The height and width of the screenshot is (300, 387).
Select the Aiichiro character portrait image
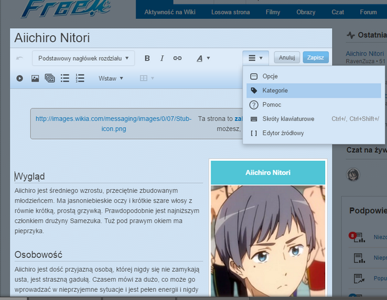click(x=268, y=241)
